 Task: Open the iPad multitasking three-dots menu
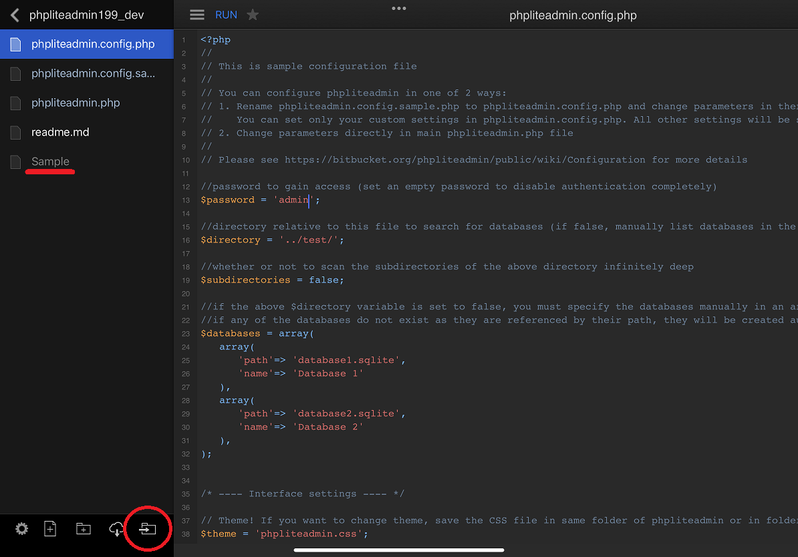point(399,8)
